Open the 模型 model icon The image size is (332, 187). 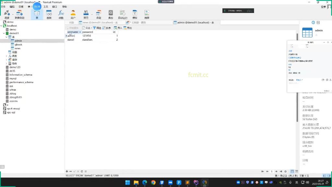point(135,14)
